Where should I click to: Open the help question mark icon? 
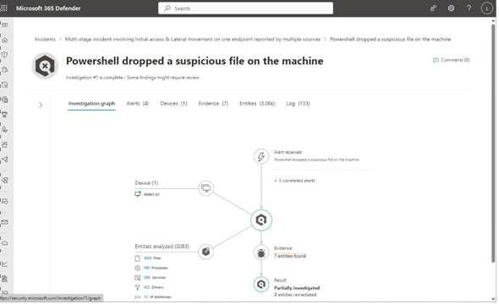click(x=469, y=8)
